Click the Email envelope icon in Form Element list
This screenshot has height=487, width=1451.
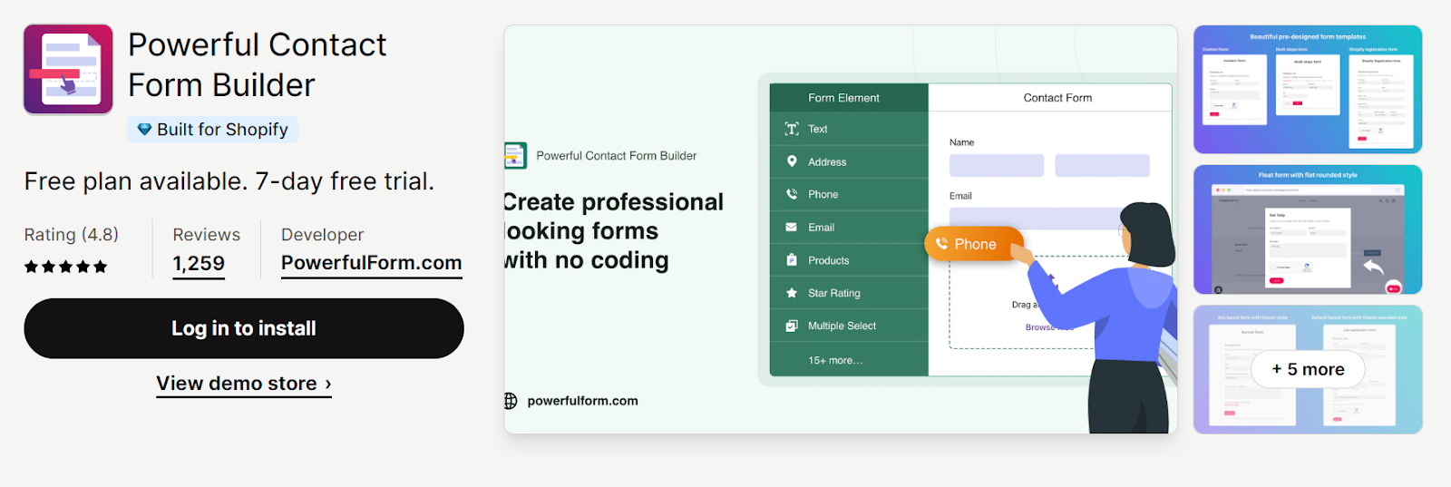(x=792, y=228)
